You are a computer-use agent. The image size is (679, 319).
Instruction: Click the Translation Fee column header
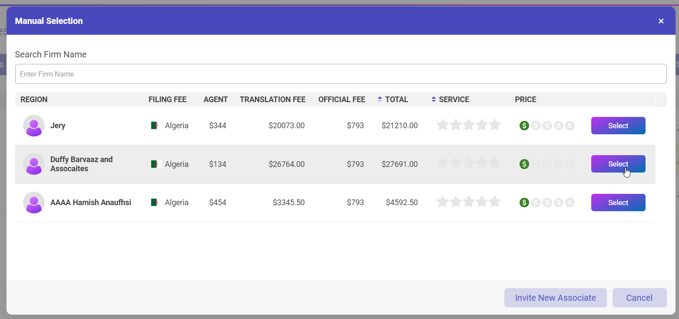pos(272,100)
